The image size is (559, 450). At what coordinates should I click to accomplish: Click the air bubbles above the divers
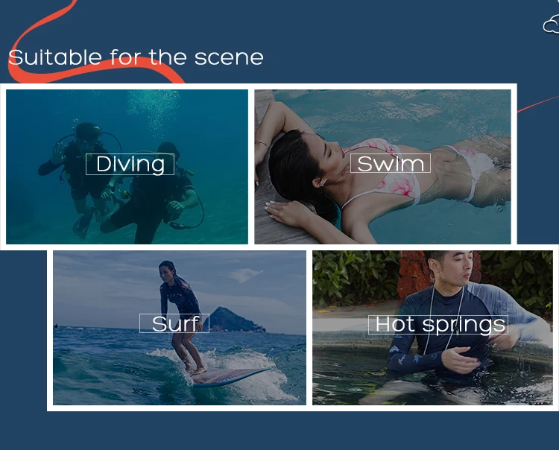154,105
